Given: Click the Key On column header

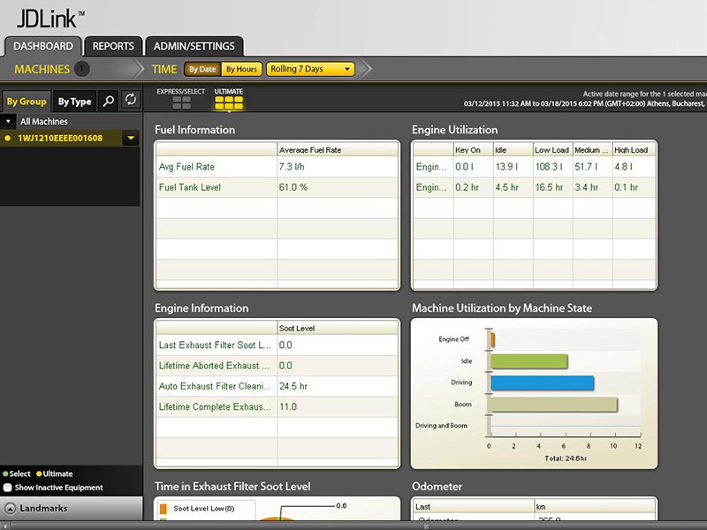Looking at the screenshot, I should coord(473,150).
